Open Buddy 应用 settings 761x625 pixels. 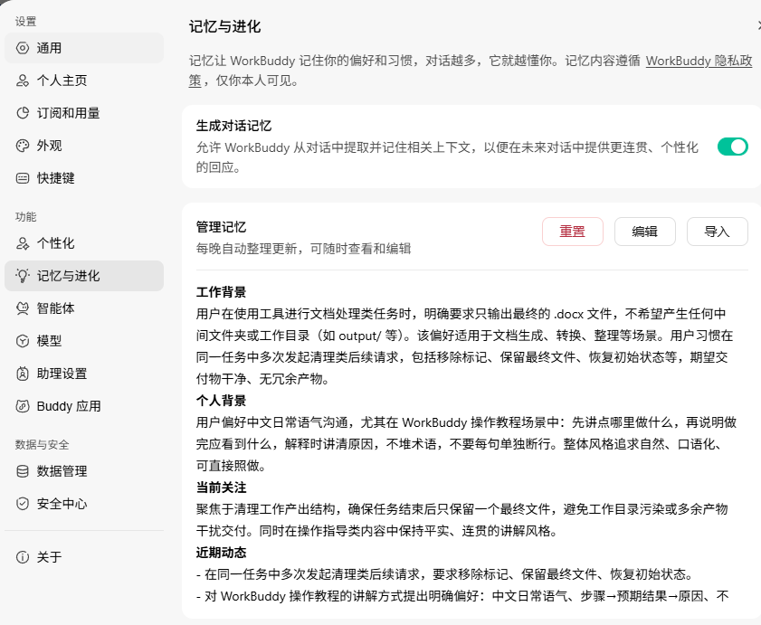point(84,406)
